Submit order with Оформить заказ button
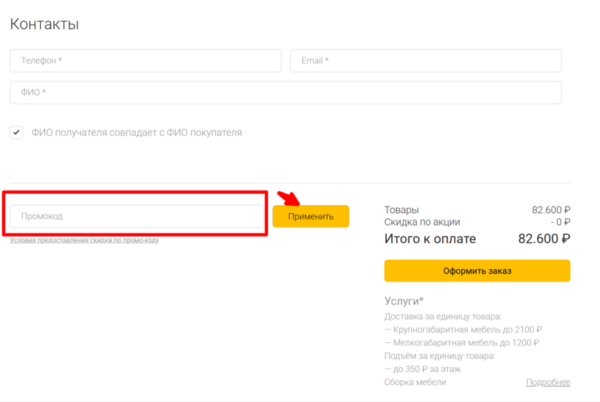 (477, 271)
